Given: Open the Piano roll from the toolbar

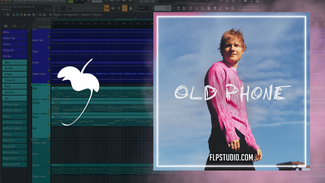Looking at the screenshot, I should point(185,8).
